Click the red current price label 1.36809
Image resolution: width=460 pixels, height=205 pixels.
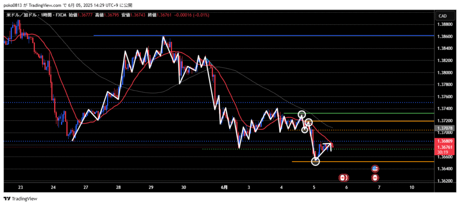[x=444, y=141]
